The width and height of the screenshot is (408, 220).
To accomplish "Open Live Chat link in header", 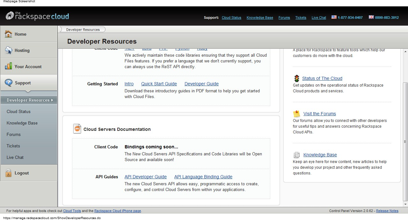I will click(319, 18).
